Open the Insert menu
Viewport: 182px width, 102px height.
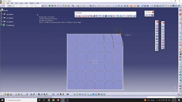tap(21, 3)
